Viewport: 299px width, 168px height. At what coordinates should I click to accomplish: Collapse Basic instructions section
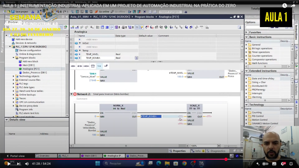pyautogui.click(x=246, y=37)
